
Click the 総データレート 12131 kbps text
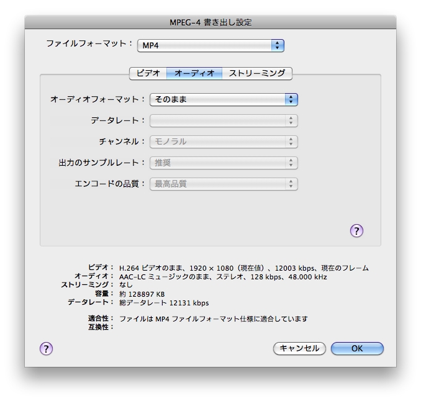[x=164, y=303]
